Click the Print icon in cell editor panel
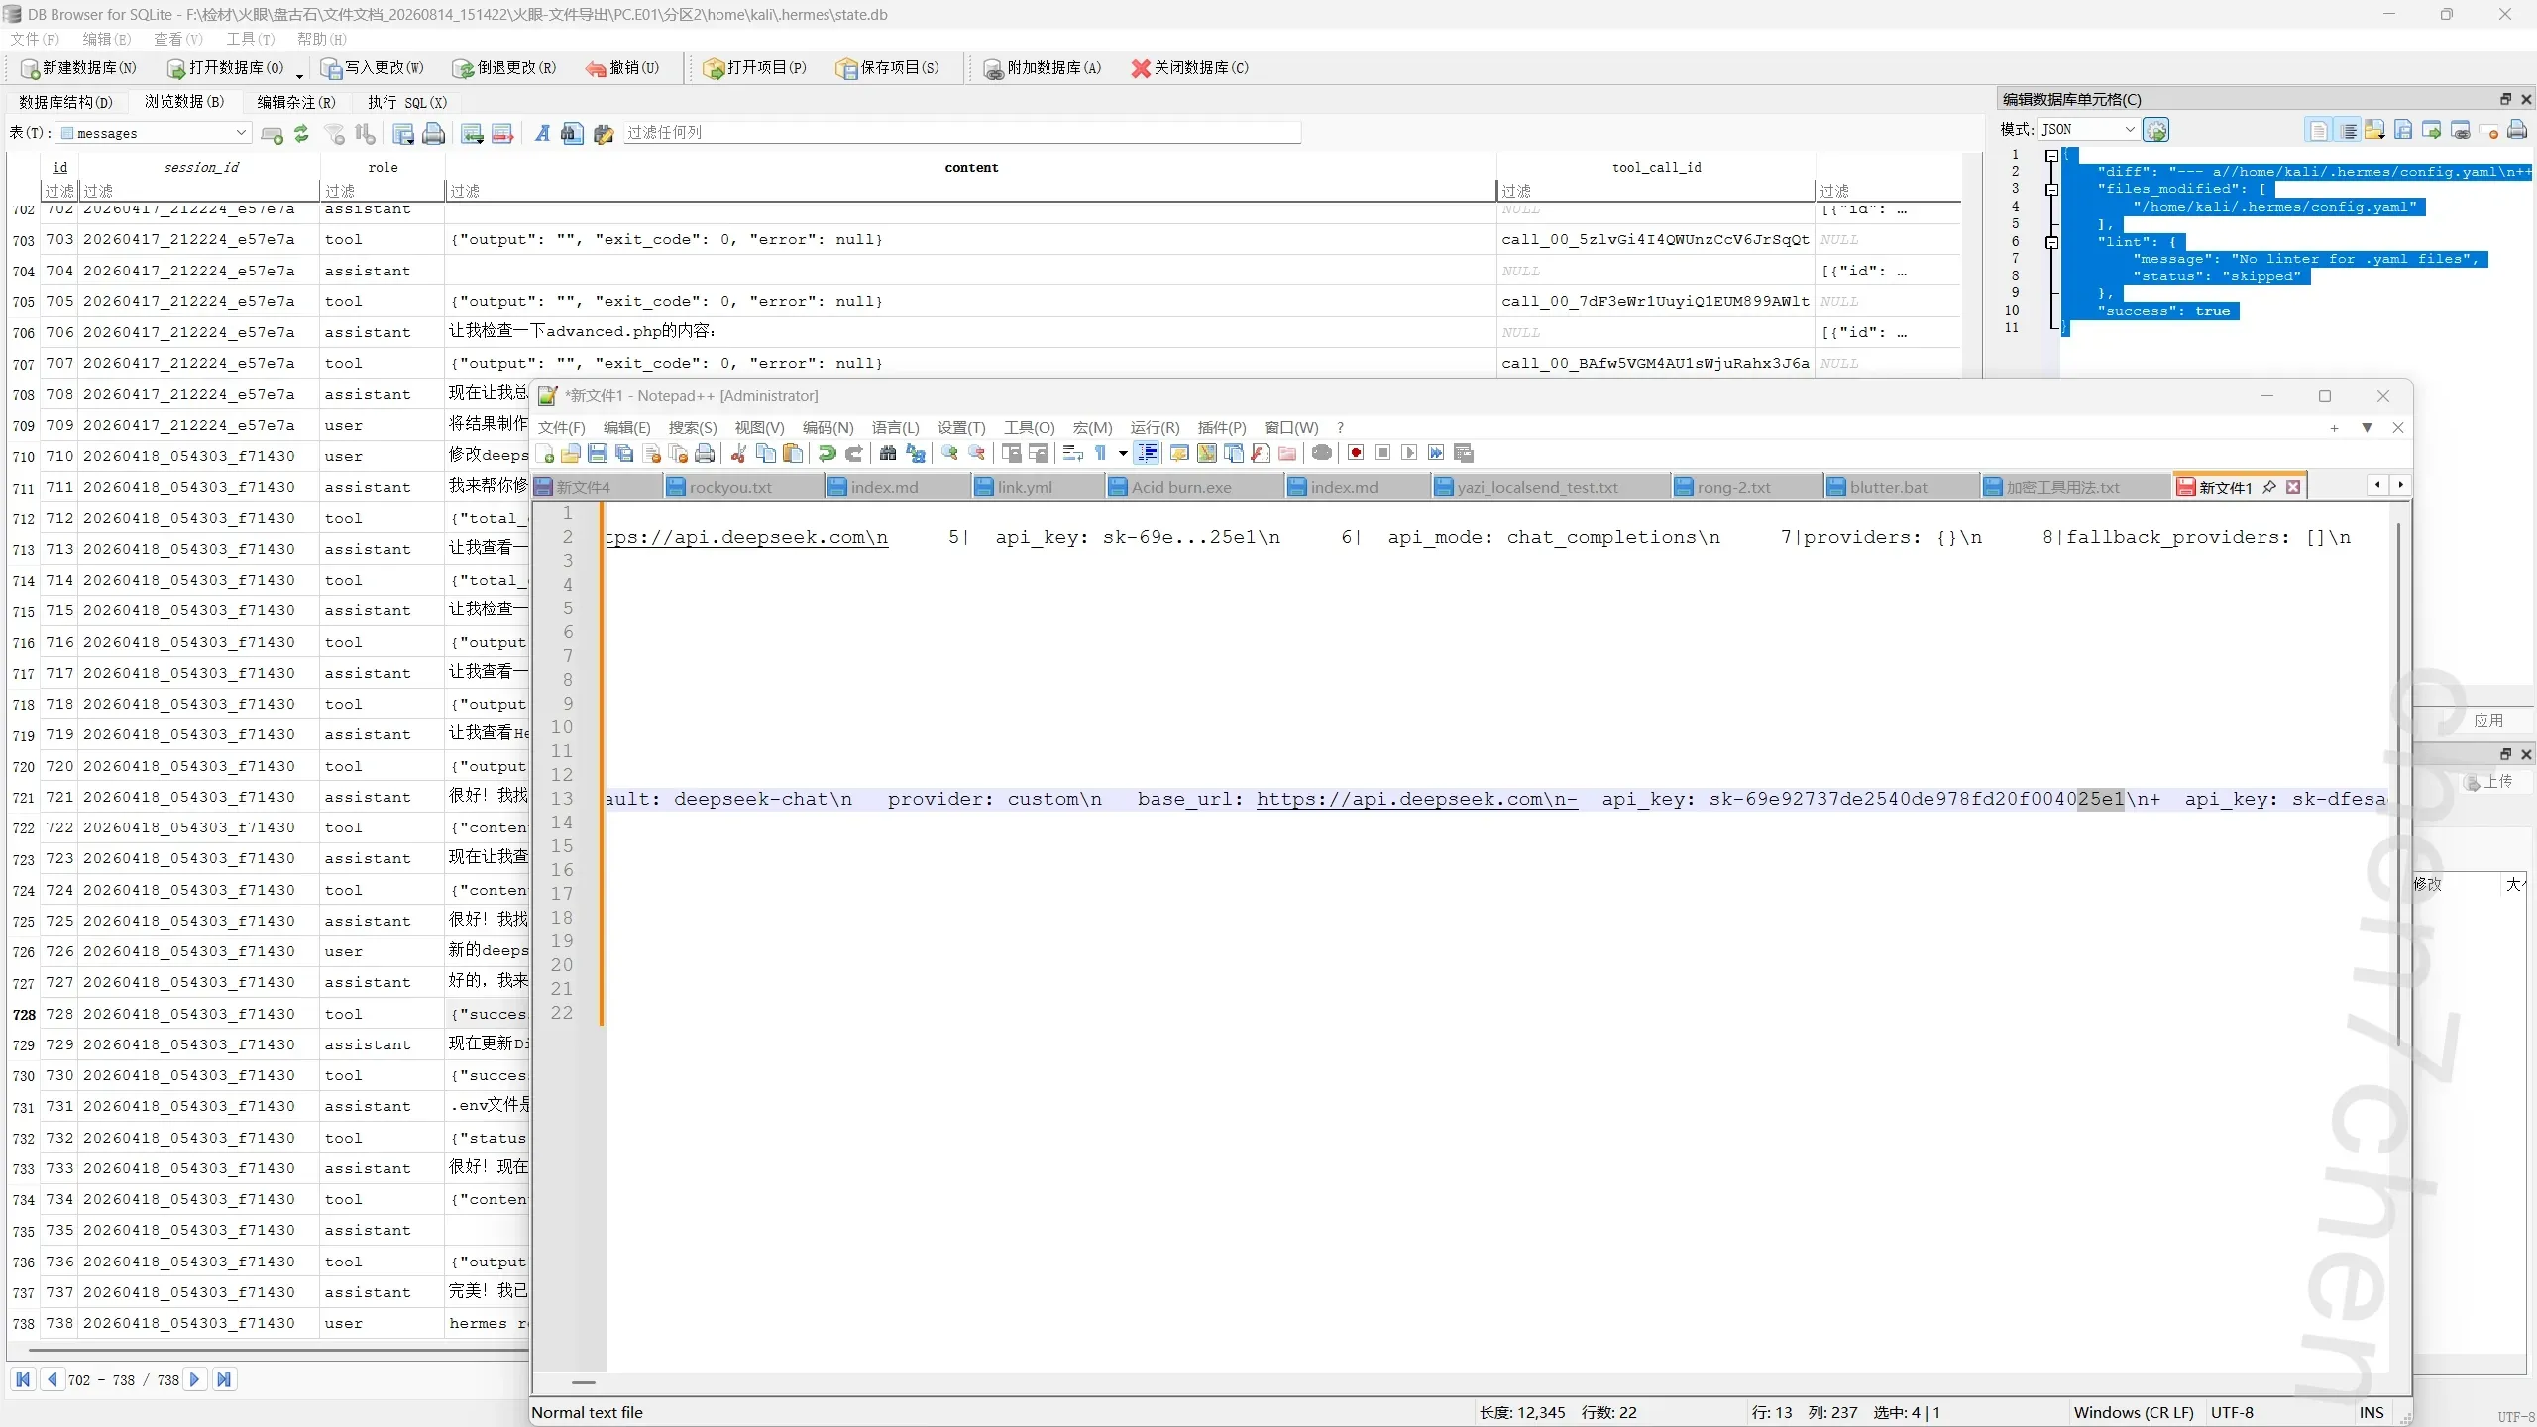Screen dimensions: 2537x1427 point(2517,130)
